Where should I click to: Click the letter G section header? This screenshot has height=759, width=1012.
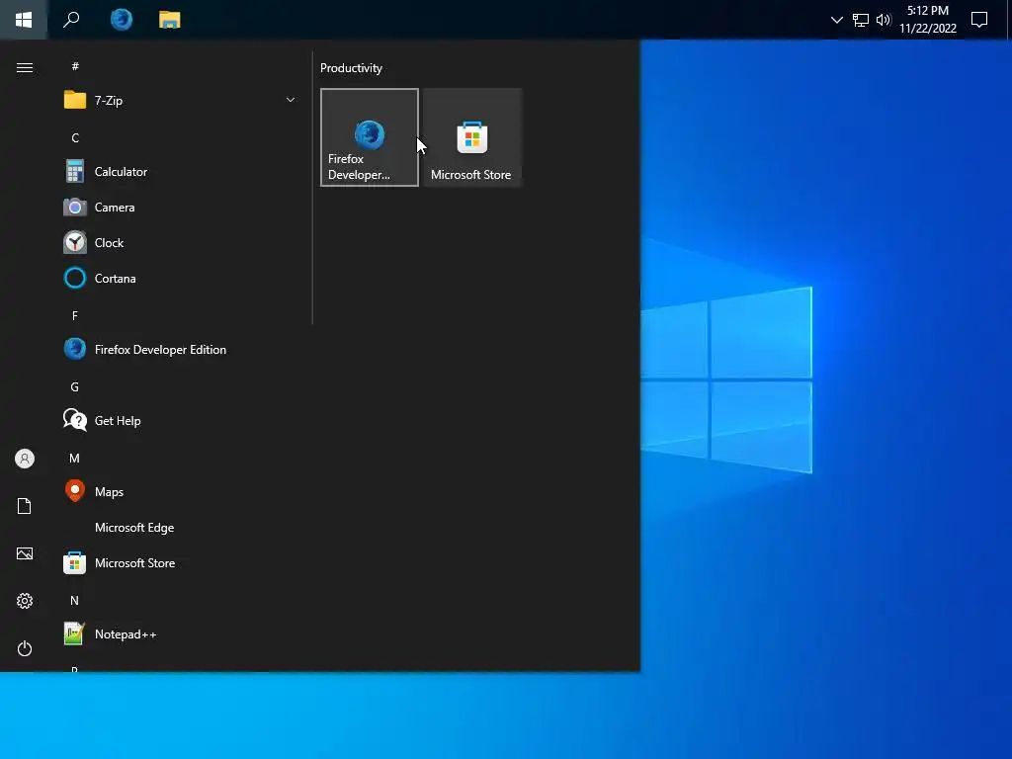point(75,386)
